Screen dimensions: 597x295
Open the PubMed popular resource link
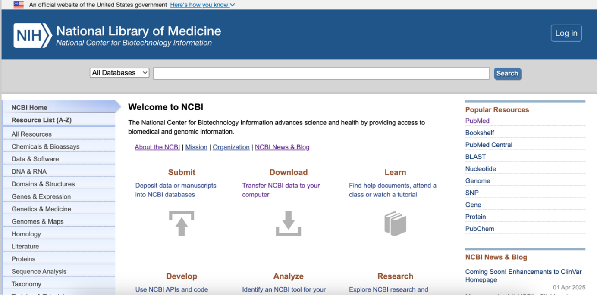(477, 121)
